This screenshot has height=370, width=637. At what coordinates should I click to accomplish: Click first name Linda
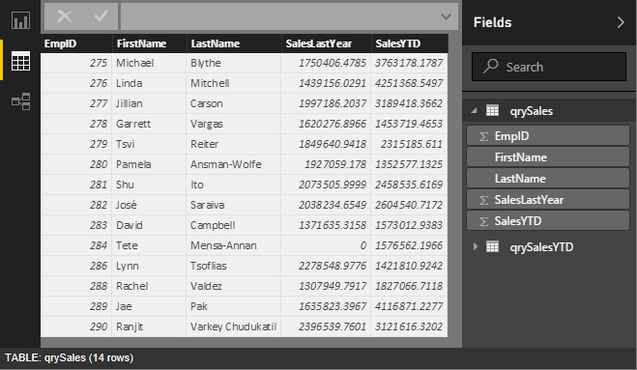tap(130, 83)
